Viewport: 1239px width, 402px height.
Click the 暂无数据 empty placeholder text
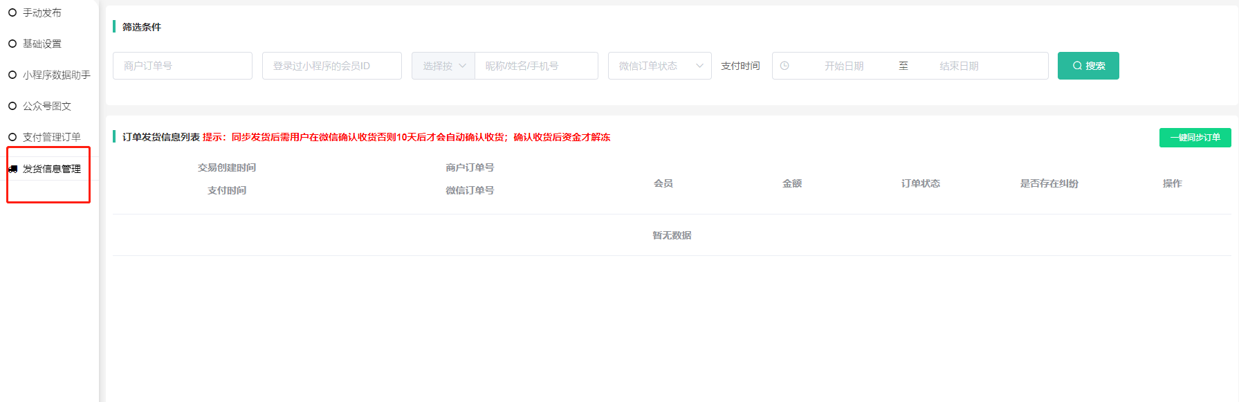coord(672,235)
